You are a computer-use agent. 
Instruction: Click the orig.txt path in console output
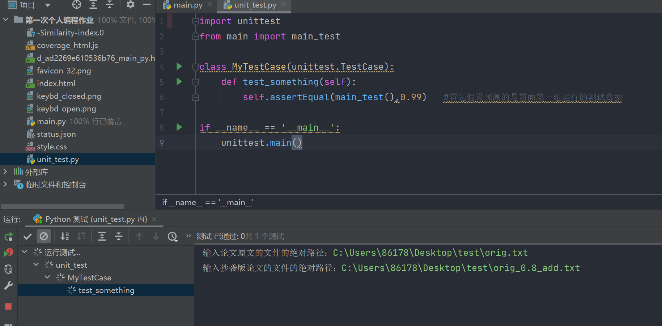click(430, 253)
